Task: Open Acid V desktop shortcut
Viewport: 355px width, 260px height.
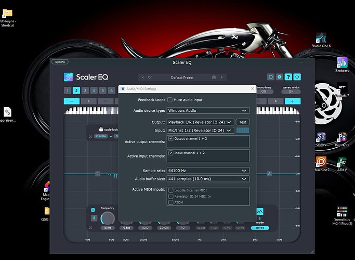Action: coord(342,164)
